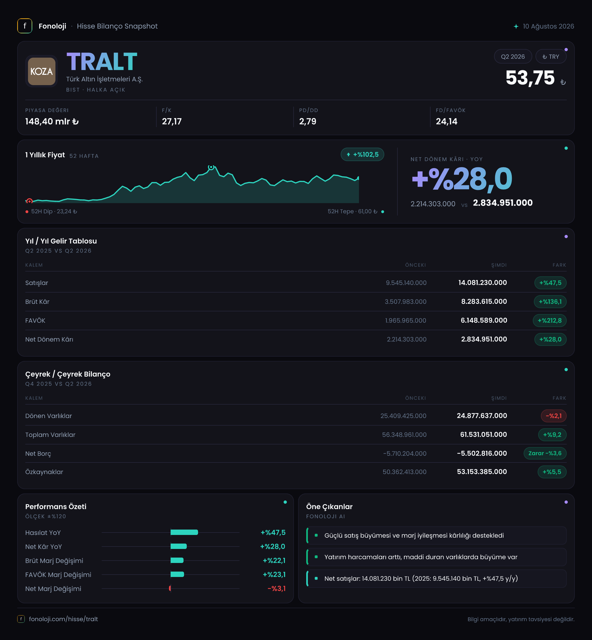
Task: Click the +%212,8 FAVÖK change badge
Action: tap(549, 321)
